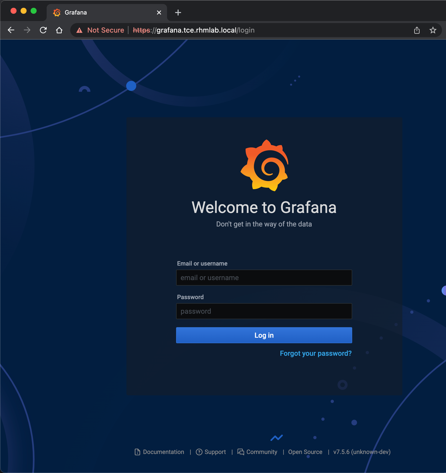The width and height of the screenshot is (446, 473).
Task: Select the Grafana browser tab
Action: (x=107, y=13)
